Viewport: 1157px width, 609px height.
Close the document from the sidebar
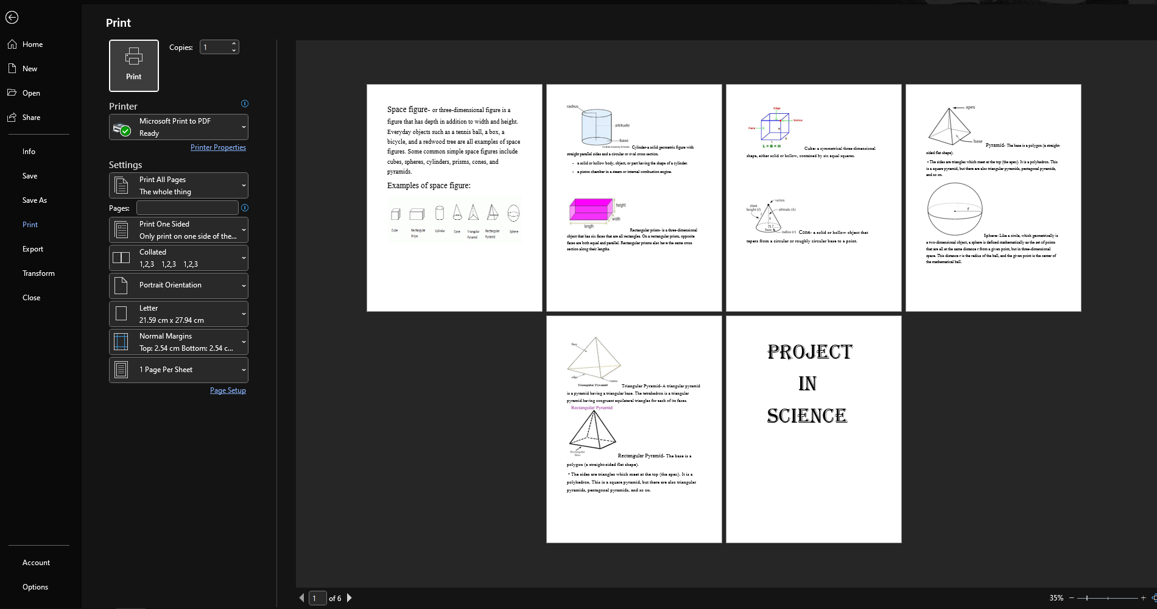(x=31, y=298)
